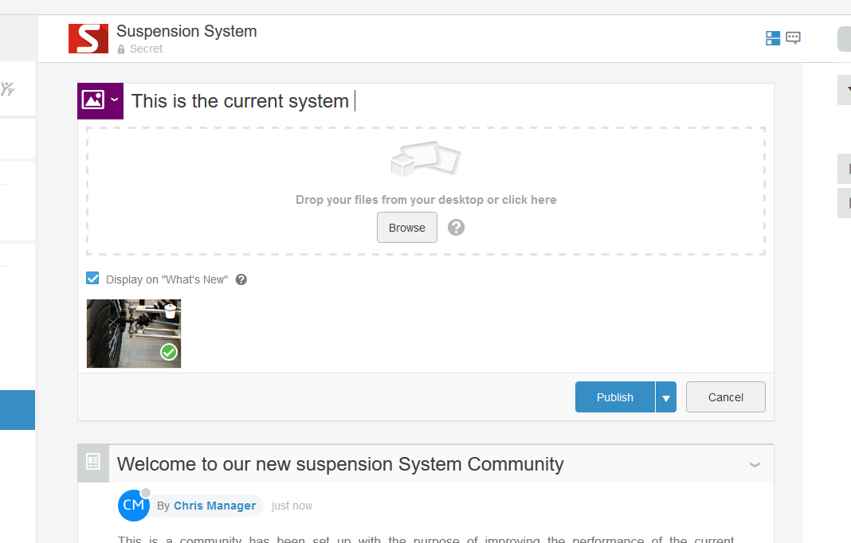Click the red Suspension System community logo
The height and width of the screenshot is (543, 851).
pos(88,39)
